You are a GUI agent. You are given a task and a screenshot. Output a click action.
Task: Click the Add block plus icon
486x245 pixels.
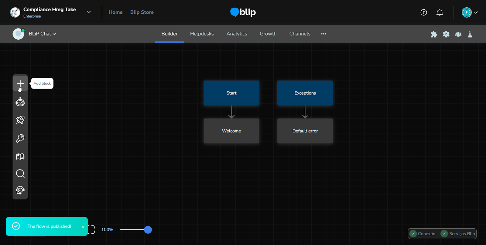point(20,83)
